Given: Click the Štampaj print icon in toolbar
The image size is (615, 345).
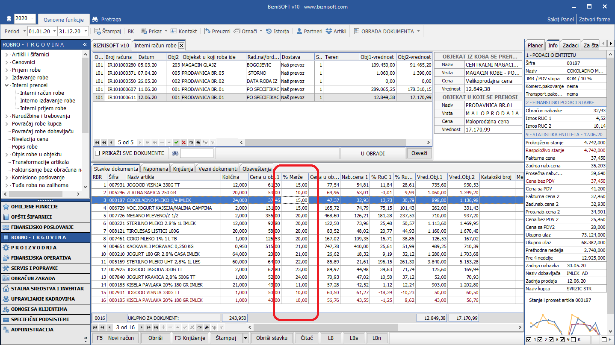Looking at the screenshot, I should pyautogui.click(x=98, y=31).
